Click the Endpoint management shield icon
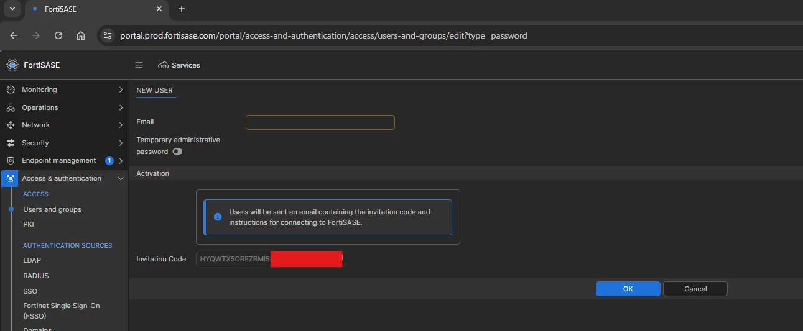Image resolution: width=803 pixels, height=331 pixels. click(11, 160)
